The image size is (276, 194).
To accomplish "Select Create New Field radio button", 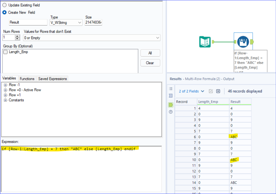I will (4, 12).
